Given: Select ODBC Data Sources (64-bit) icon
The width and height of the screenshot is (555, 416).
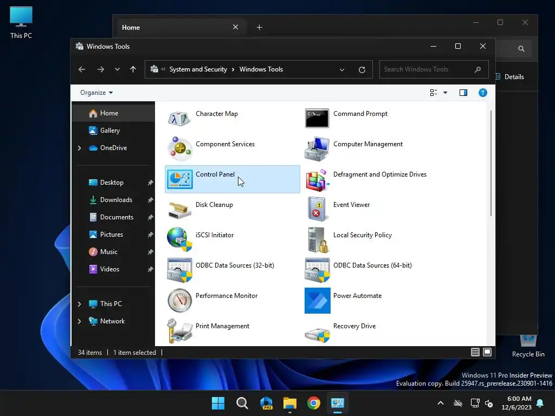Looking at the screenshot, I should tap(317, 270).
